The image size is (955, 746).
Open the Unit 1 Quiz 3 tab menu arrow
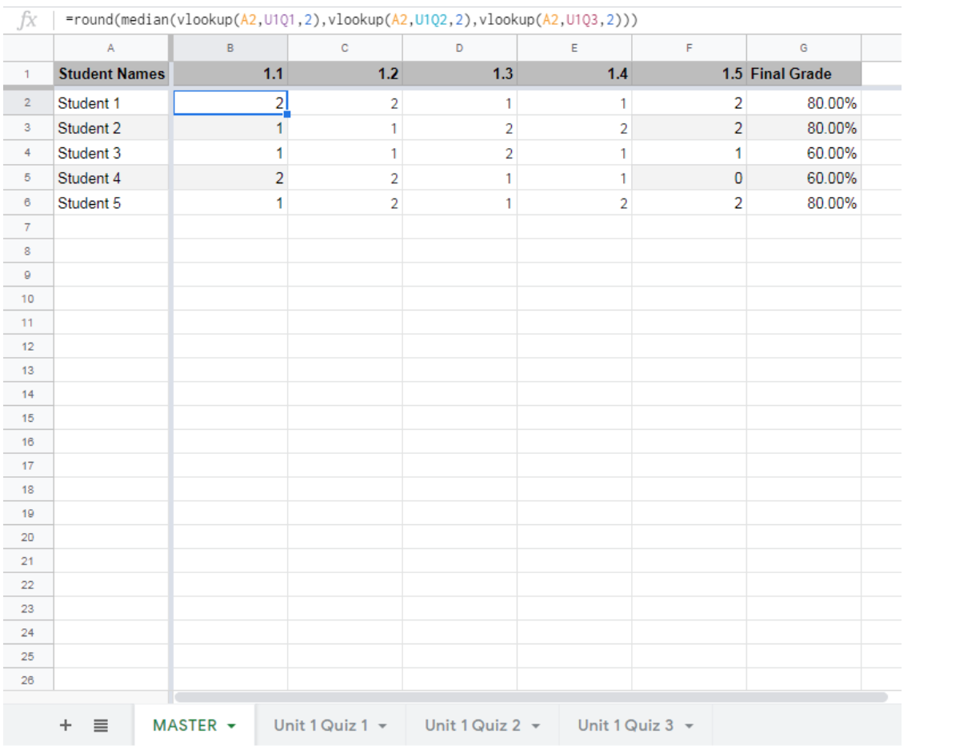(x=687, y=724)
